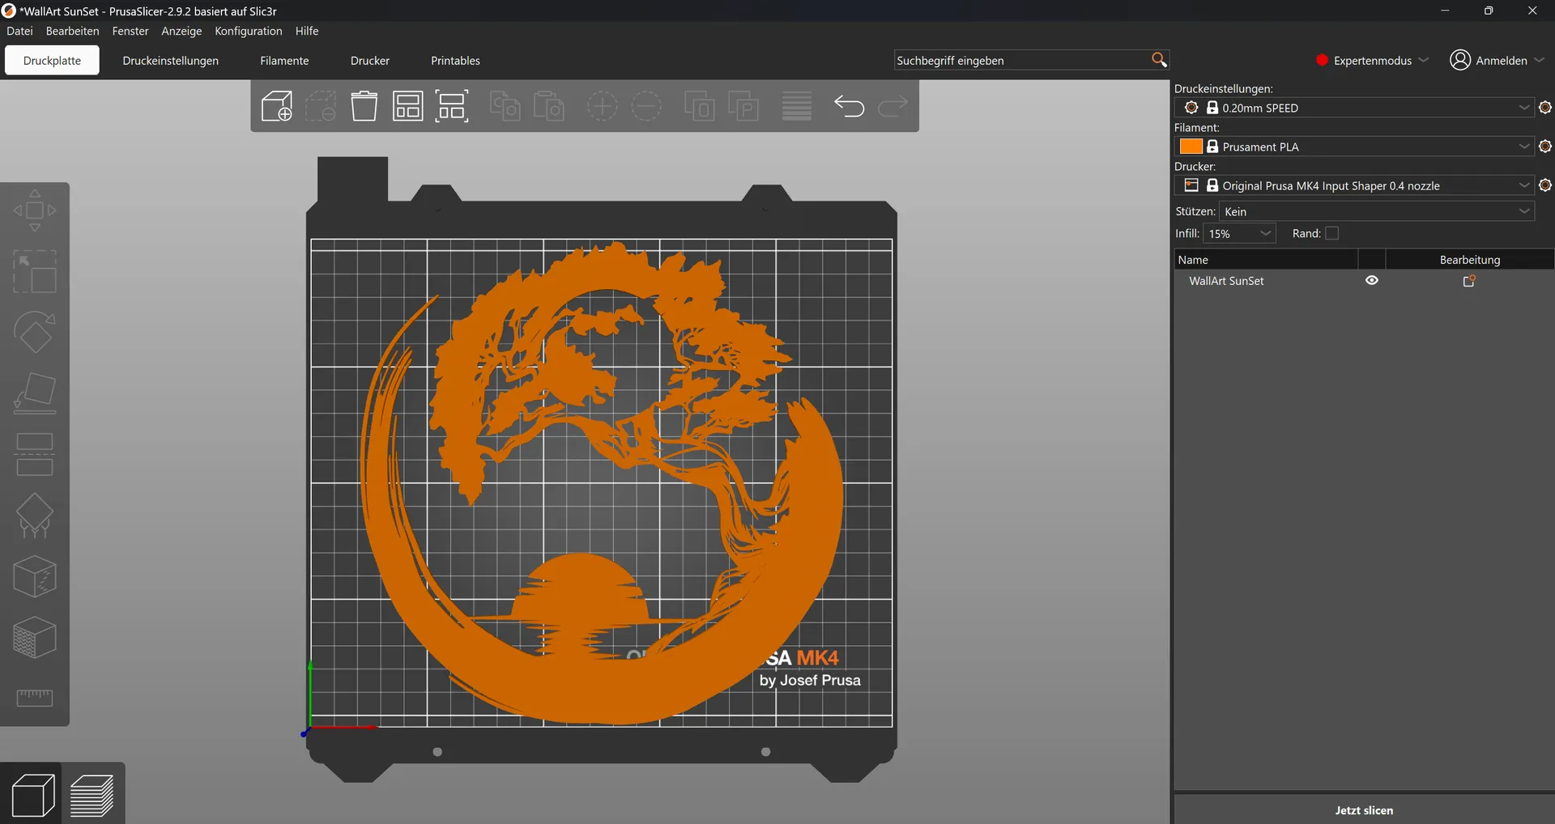Click the Arrange objects icon
Image resolution: width=1555 pixels, height=824 pixels.
coord(408,106)
